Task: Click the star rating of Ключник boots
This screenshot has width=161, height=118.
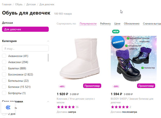Action: click(x=66, y=107)
